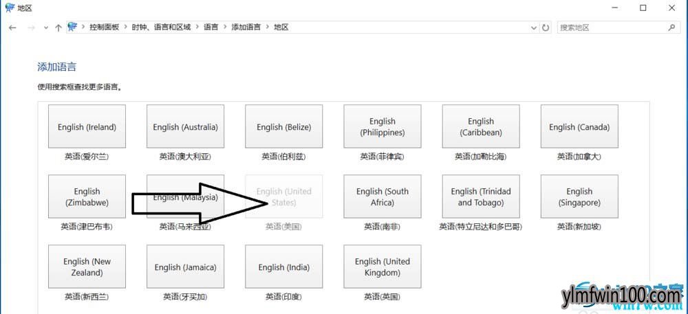Navigate to 时钟、语言和区域 breadcrumb
The image size is (688, 314).
pos(161,27)
